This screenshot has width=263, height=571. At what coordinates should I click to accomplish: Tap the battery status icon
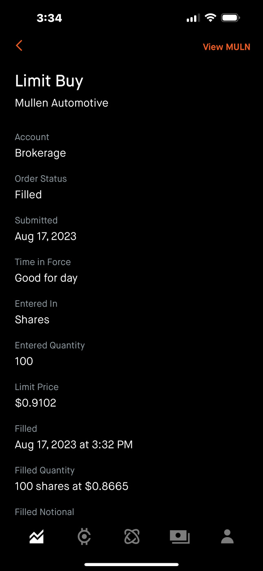coord(230,18)
